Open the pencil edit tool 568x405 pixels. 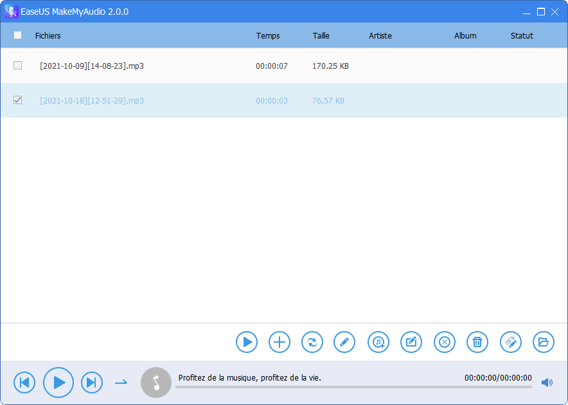(x=344, y=342)
